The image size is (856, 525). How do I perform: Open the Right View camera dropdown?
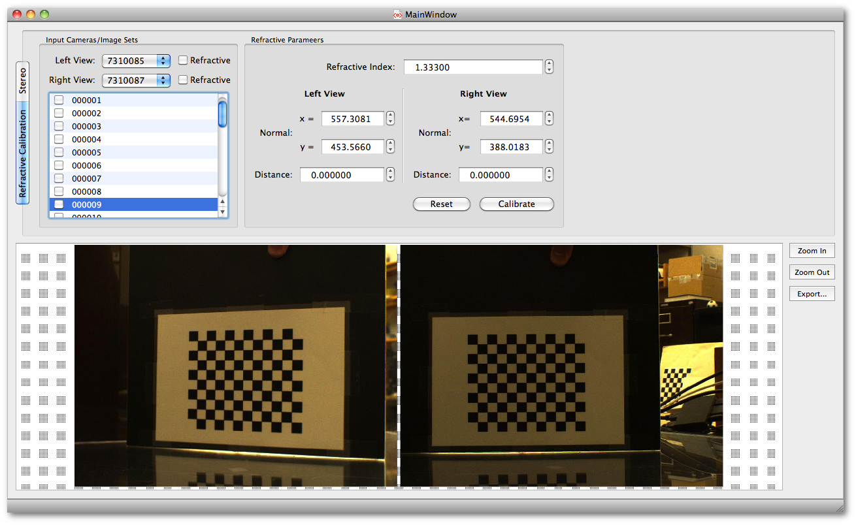[136, 80]
